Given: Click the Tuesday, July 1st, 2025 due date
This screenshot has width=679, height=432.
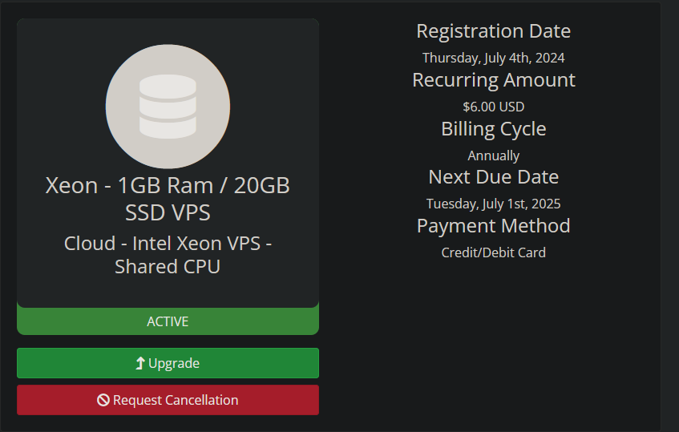Looking at the screenshot, I should (493, 204).
